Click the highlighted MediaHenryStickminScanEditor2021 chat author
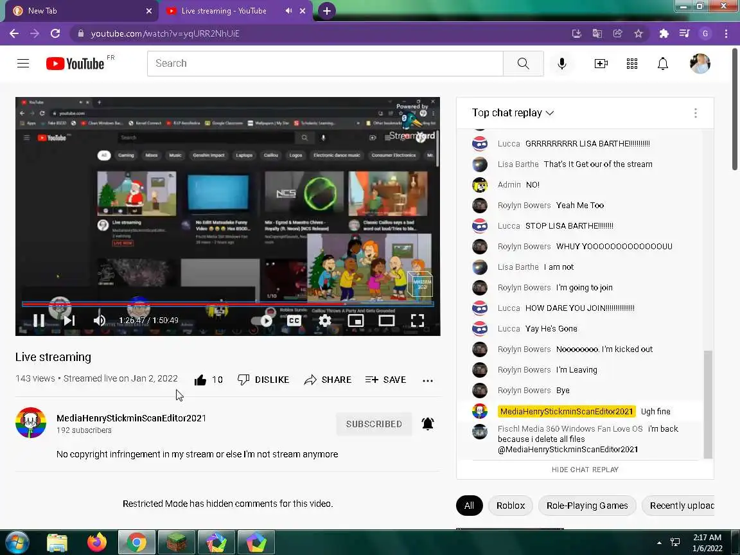The height and width of the screenshot is (555, 740). (567, 412)
